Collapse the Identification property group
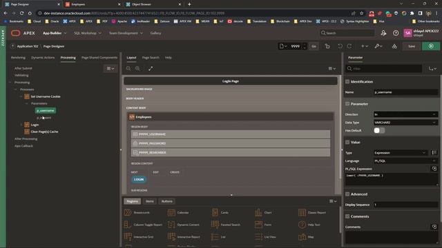The height and width of the screenshot is (248, 442). (347, 81)
